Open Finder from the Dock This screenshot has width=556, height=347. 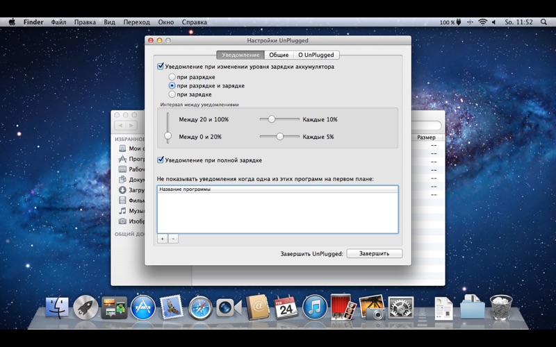[x=57, y=307]
